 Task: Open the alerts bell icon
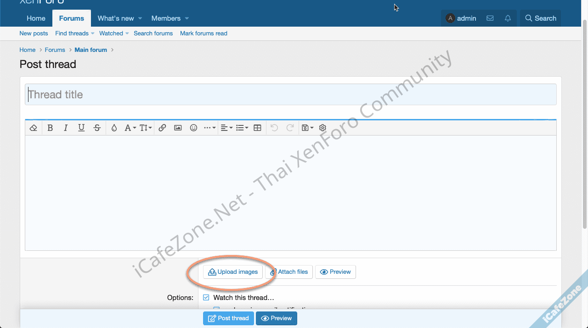[x=508, y=18]
